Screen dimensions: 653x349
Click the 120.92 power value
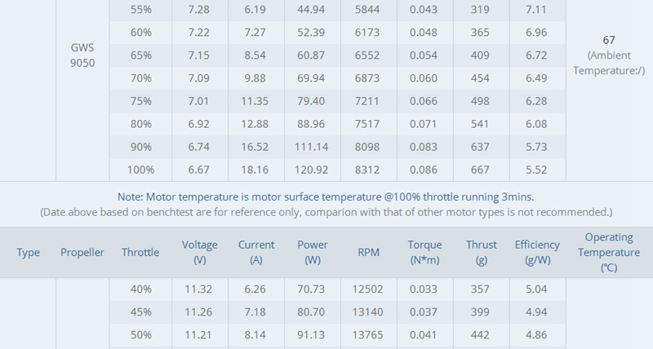pyautogui.click(x=313, y=170)
